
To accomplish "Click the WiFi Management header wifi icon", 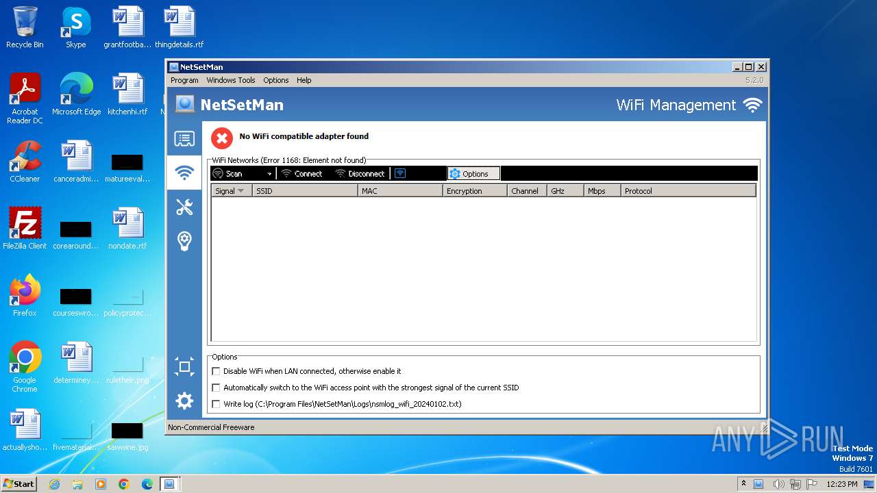I will coord(753,105).
